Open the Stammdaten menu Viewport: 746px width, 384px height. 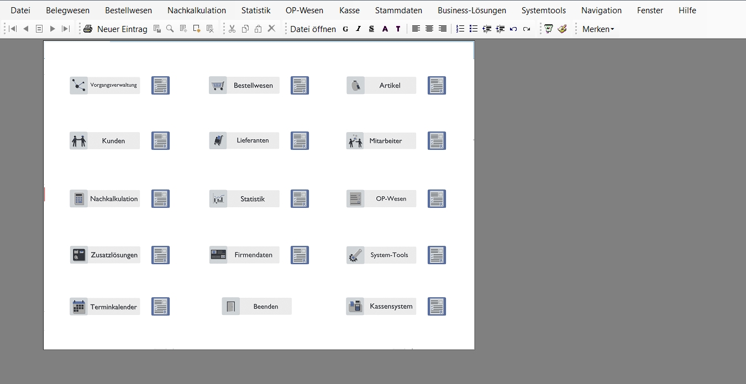[x=398, y=10]
